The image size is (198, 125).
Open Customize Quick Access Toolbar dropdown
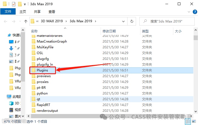25,4
